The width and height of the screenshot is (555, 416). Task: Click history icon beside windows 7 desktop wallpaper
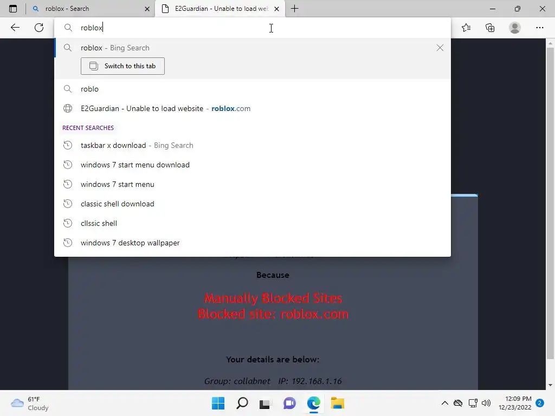tap(68, 243)
